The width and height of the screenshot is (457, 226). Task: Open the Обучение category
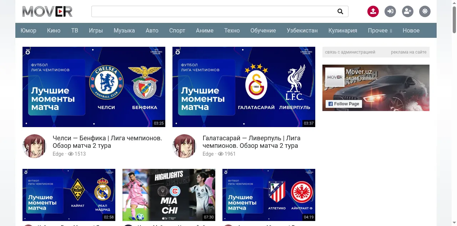coord(263,30)
